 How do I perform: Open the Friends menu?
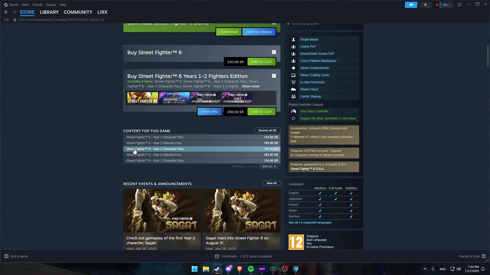click(38, 5)
